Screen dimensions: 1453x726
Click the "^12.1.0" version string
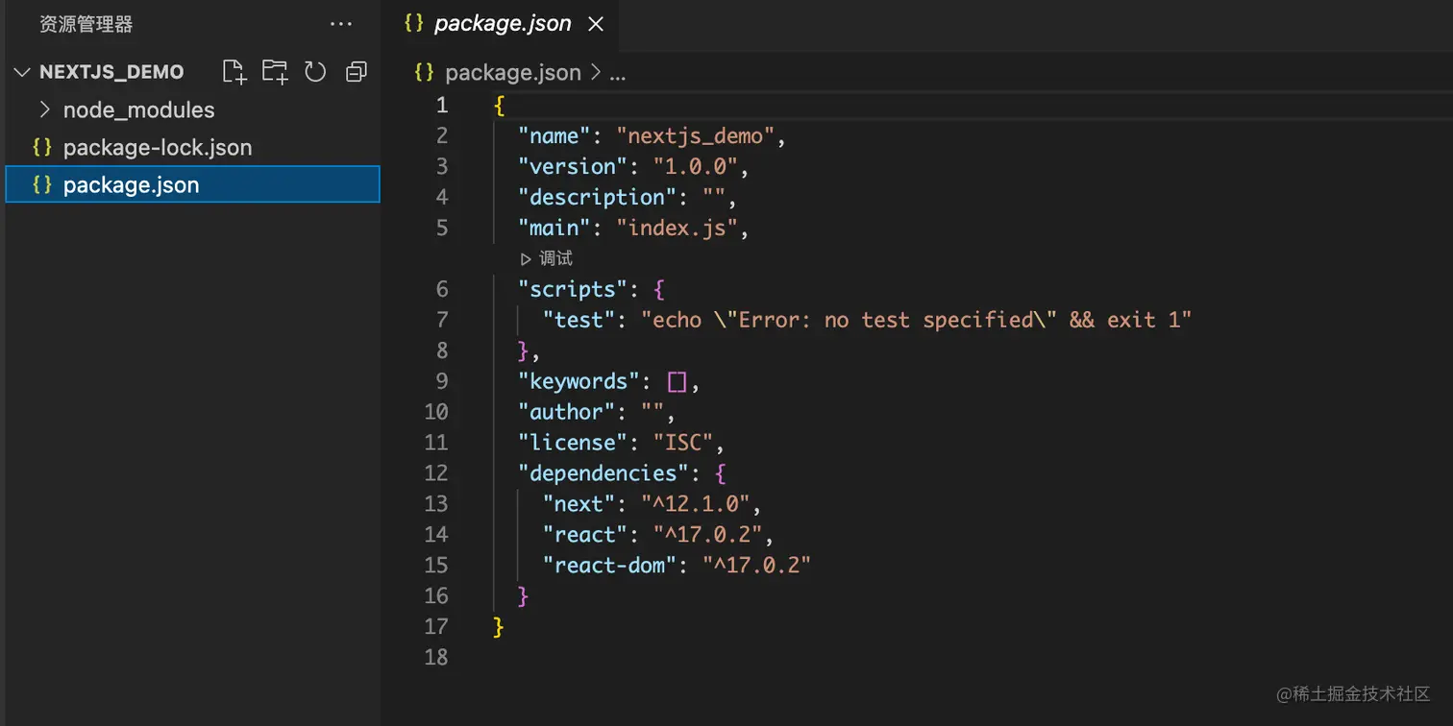[696, 504]
